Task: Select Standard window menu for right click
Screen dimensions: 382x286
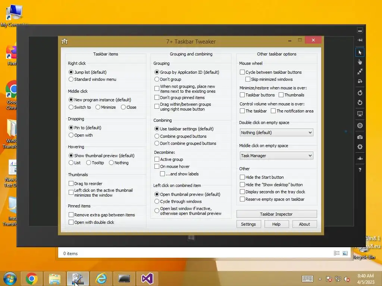Action: point(93,79)
